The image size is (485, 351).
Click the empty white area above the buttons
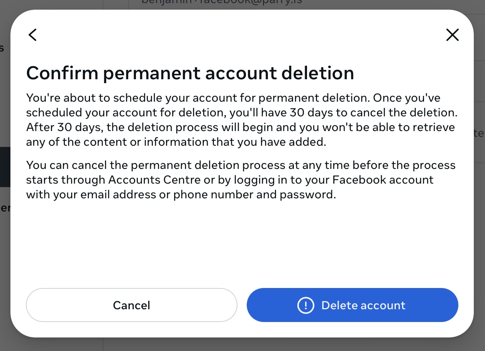pos(242,244)
